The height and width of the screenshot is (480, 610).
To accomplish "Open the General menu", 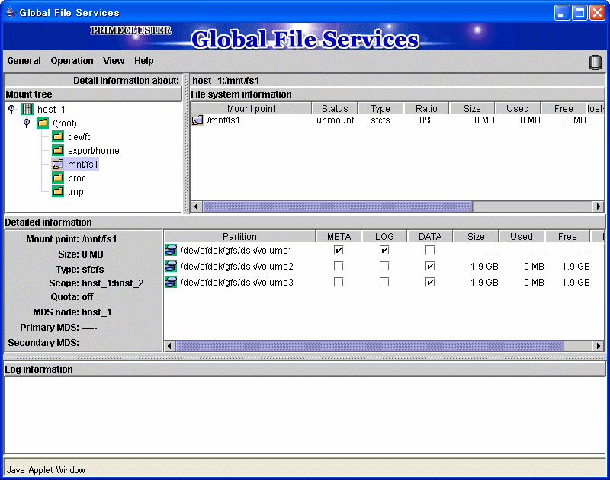I will pos(24,61).
